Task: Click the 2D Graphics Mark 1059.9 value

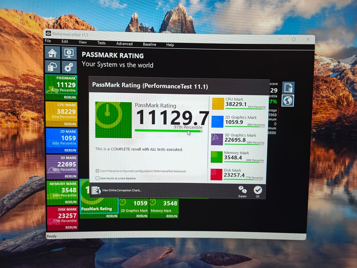Action: click(234, 122)
